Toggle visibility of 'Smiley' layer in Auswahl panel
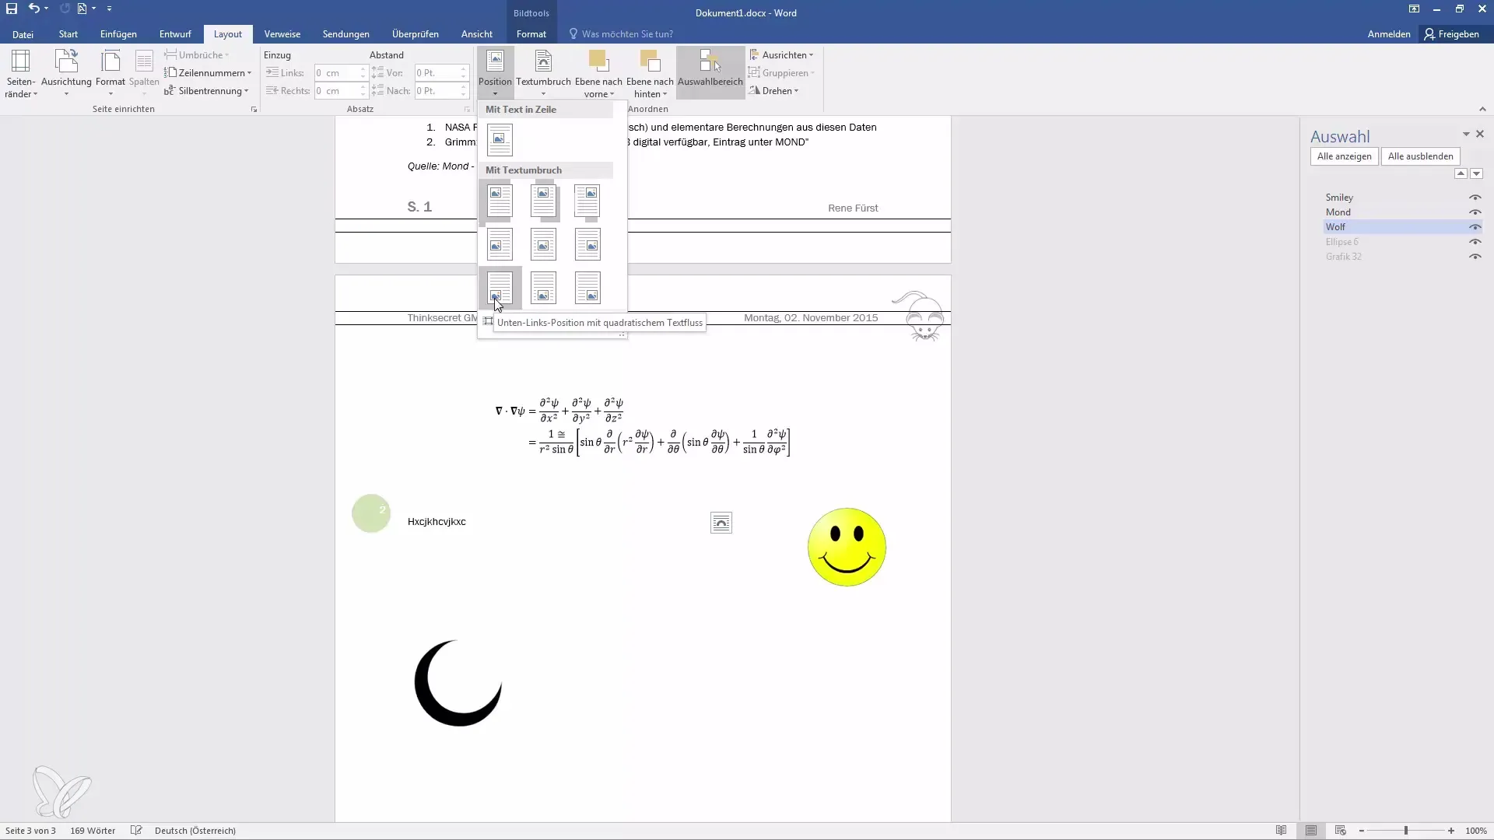 tap(1475, 197)
